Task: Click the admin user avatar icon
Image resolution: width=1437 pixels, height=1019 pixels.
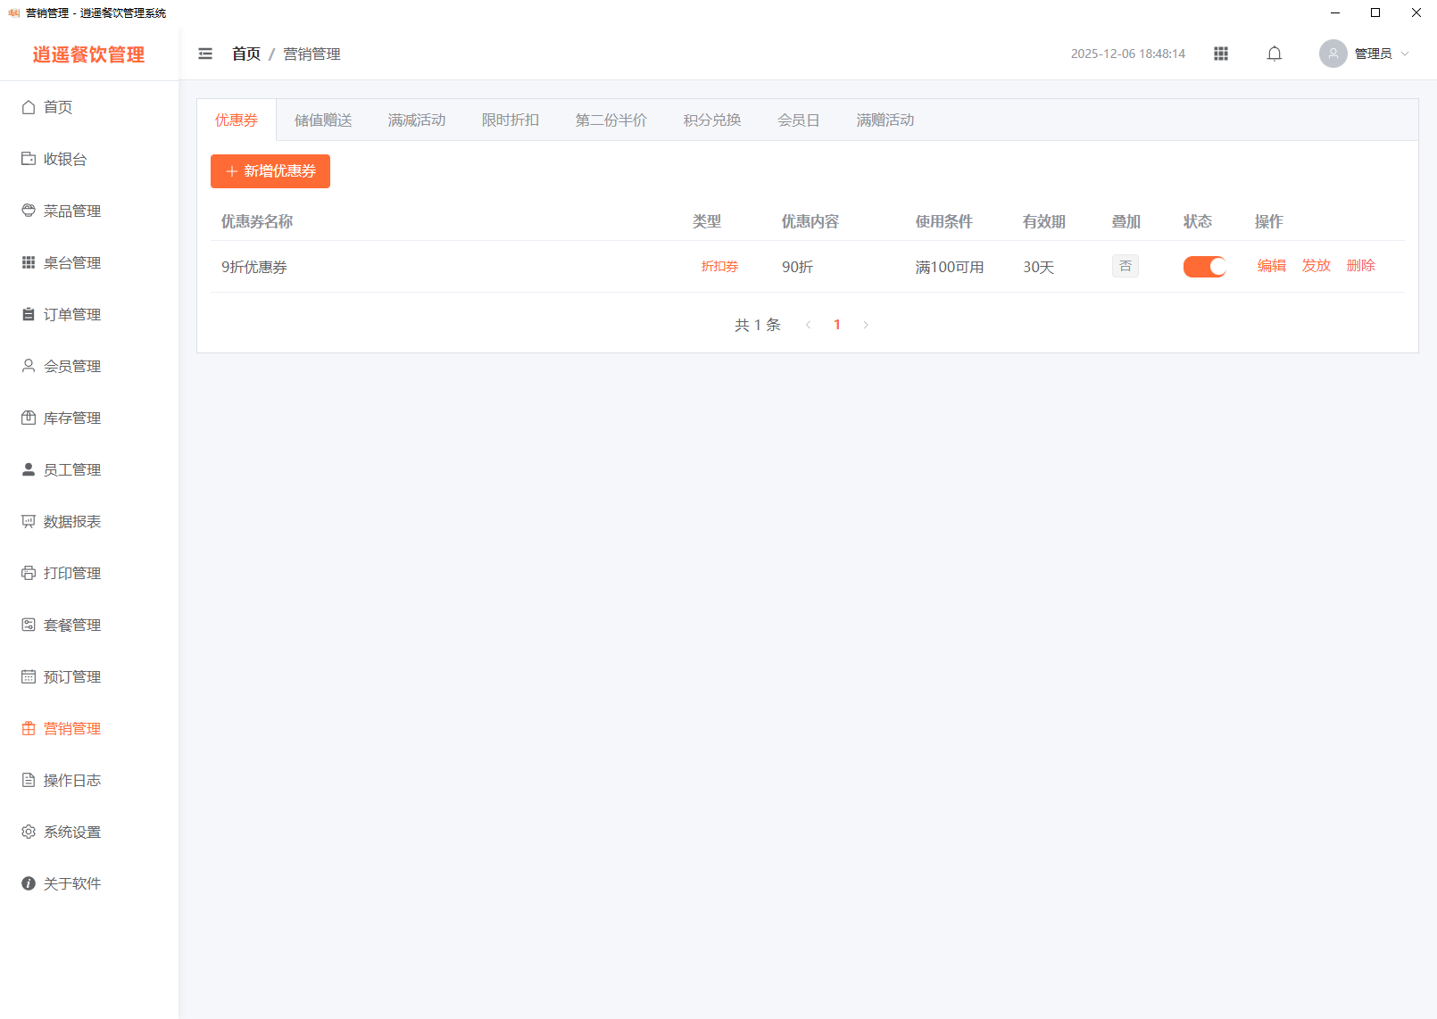Action: (x=1333, y=54)
